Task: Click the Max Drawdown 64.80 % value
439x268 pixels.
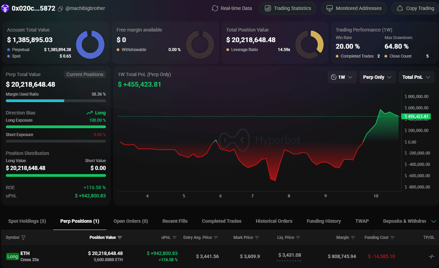Action: (x=396, y=46)
